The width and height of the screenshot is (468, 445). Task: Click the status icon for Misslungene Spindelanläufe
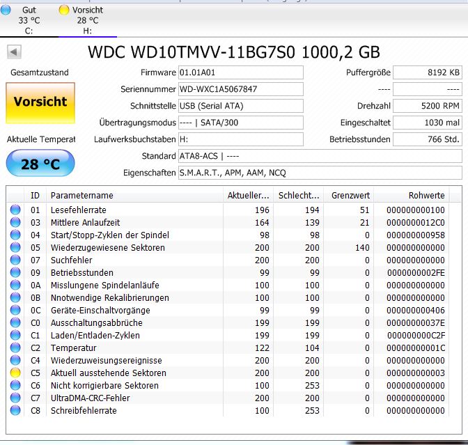click(x=15, y=285)
